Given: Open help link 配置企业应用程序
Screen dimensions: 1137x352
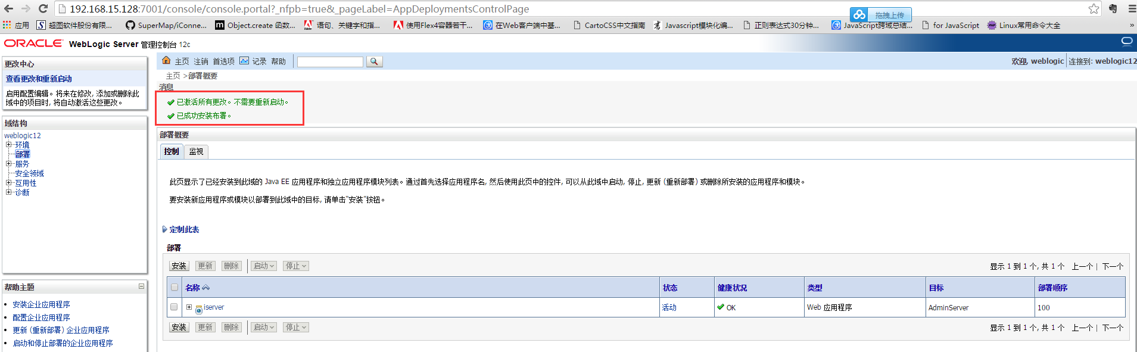Looking at the screenshot, I should (41, 317).
